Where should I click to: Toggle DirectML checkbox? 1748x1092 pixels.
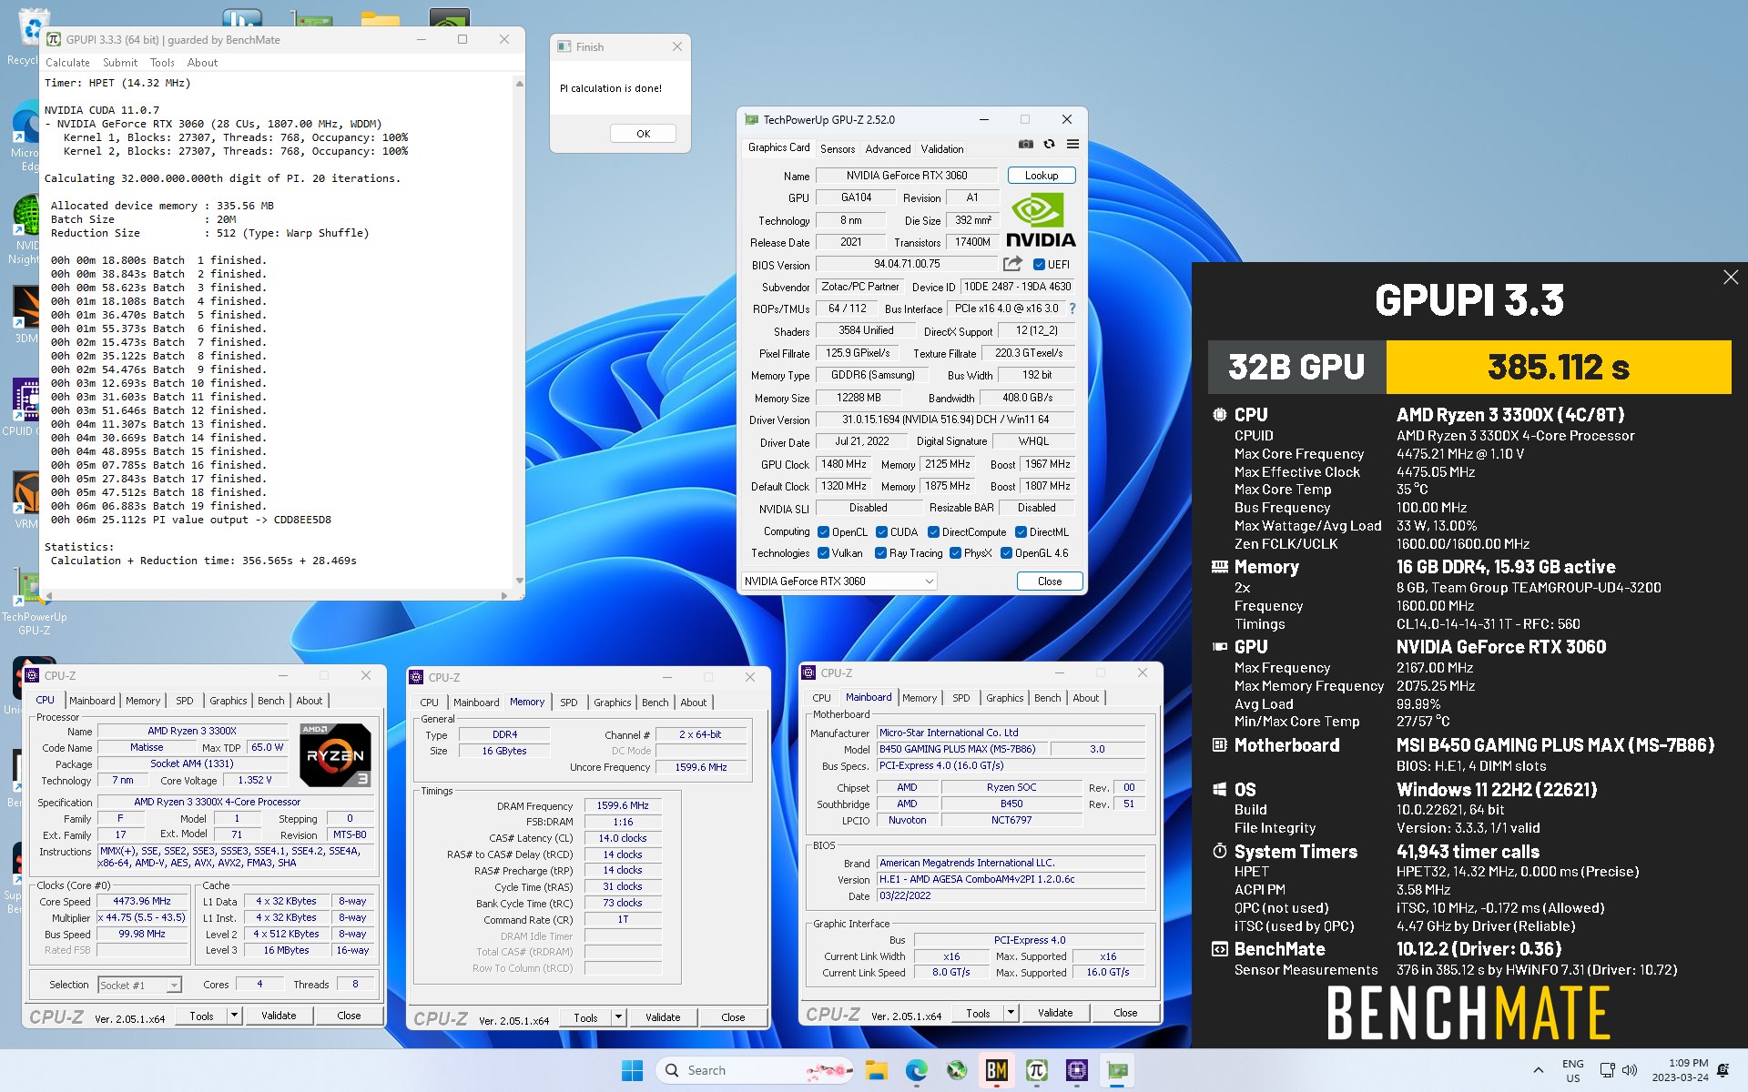point(1021,532)
